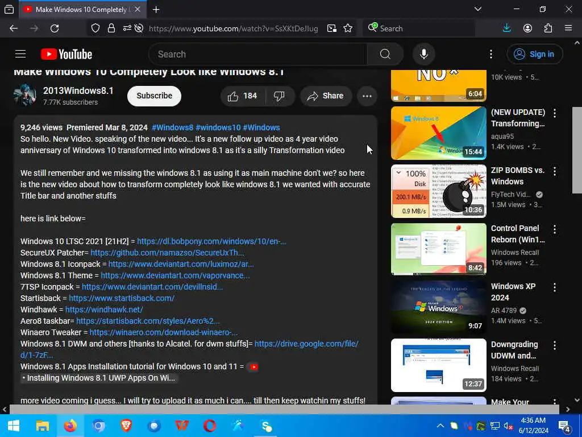
Task: Click the browser URL address field
Action: click(x=234, y=28)
